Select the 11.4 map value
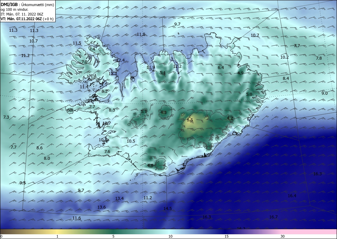This screenshot has width=337, height=239. 84,87
